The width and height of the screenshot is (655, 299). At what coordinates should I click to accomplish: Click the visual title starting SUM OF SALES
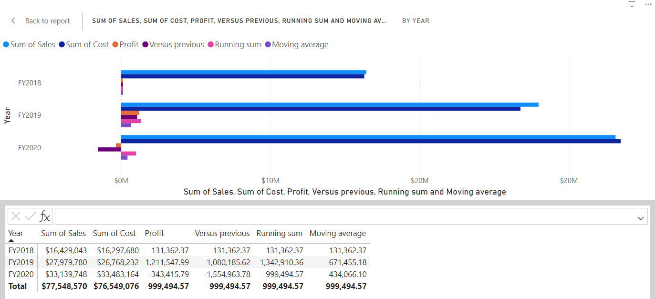(x=239, y=21)
